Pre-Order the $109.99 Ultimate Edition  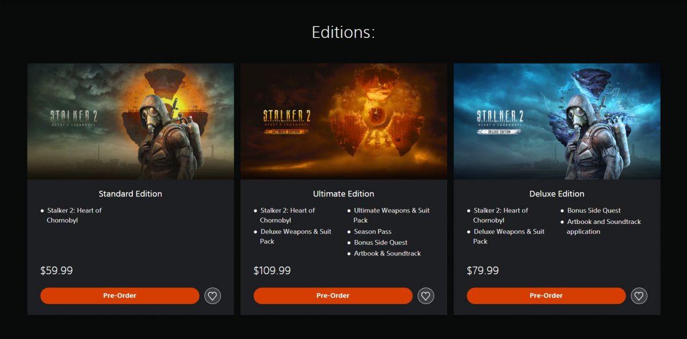point(333,296)
